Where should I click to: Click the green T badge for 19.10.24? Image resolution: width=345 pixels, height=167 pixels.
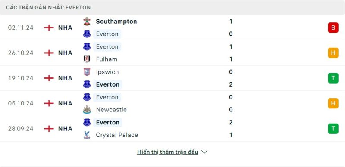coord(333,78)
